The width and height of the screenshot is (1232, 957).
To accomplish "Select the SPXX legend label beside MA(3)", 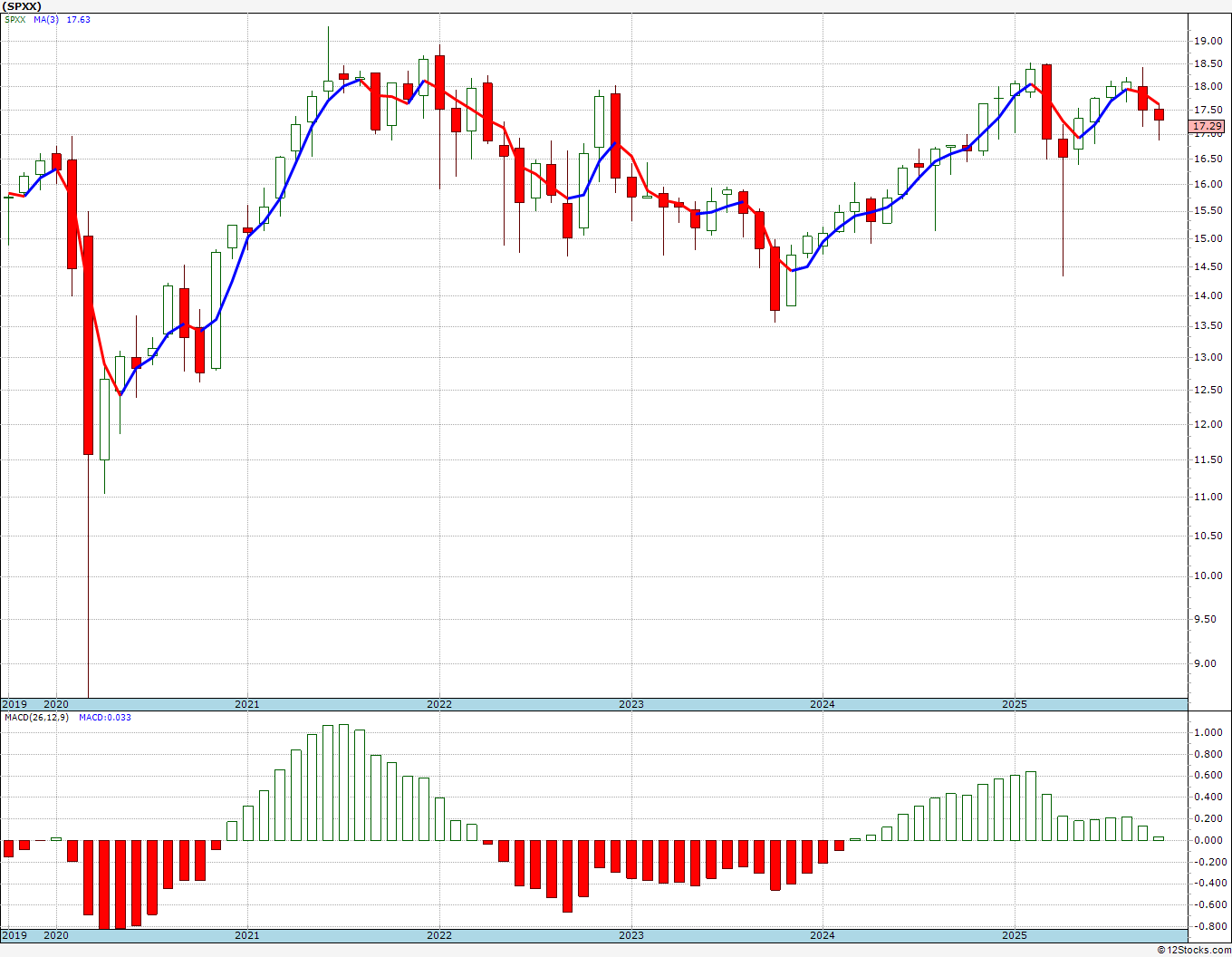I will coord(15,19).
